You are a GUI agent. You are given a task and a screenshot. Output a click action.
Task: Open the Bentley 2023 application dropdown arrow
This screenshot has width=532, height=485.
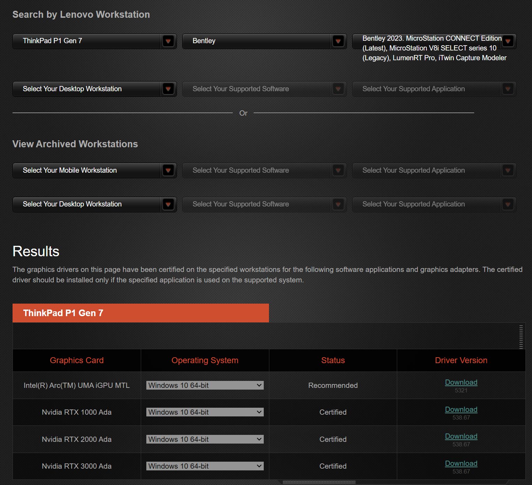508,41
